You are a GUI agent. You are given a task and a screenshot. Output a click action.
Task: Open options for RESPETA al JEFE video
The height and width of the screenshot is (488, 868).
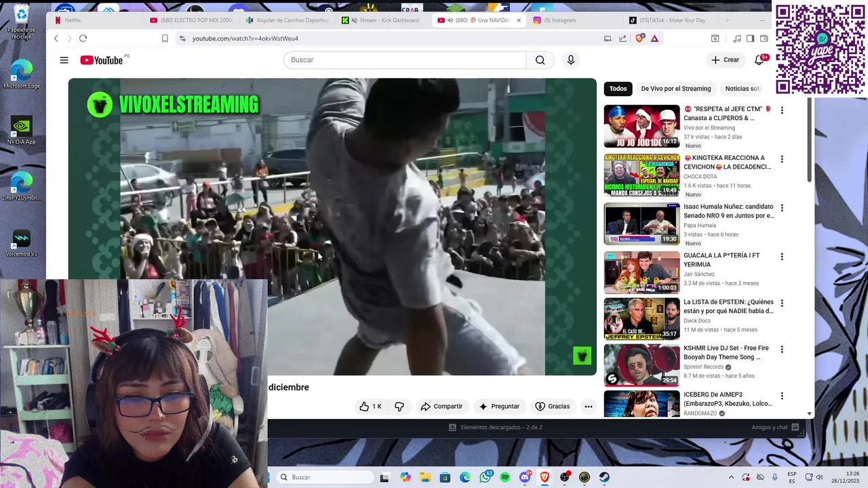tap(782, 110)
